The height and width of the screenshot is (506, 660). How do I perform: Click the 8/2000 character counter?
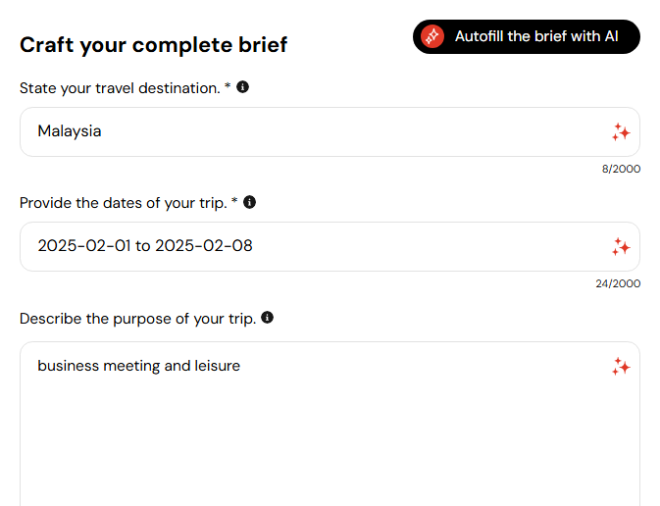tap(621, 169)
